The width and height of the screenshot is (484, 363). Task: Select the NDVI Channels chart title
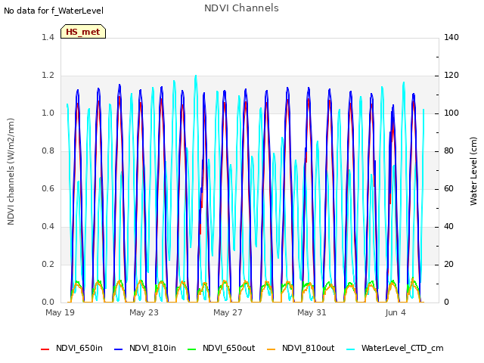(241, 8)
